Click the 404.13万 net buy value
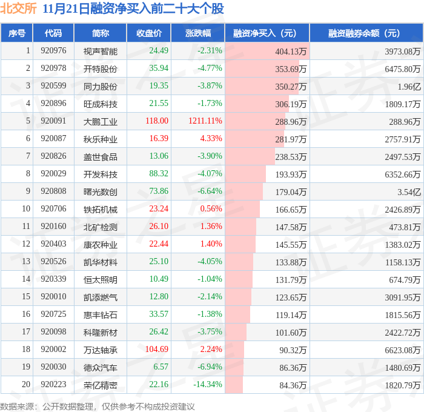 pos(291,51)
